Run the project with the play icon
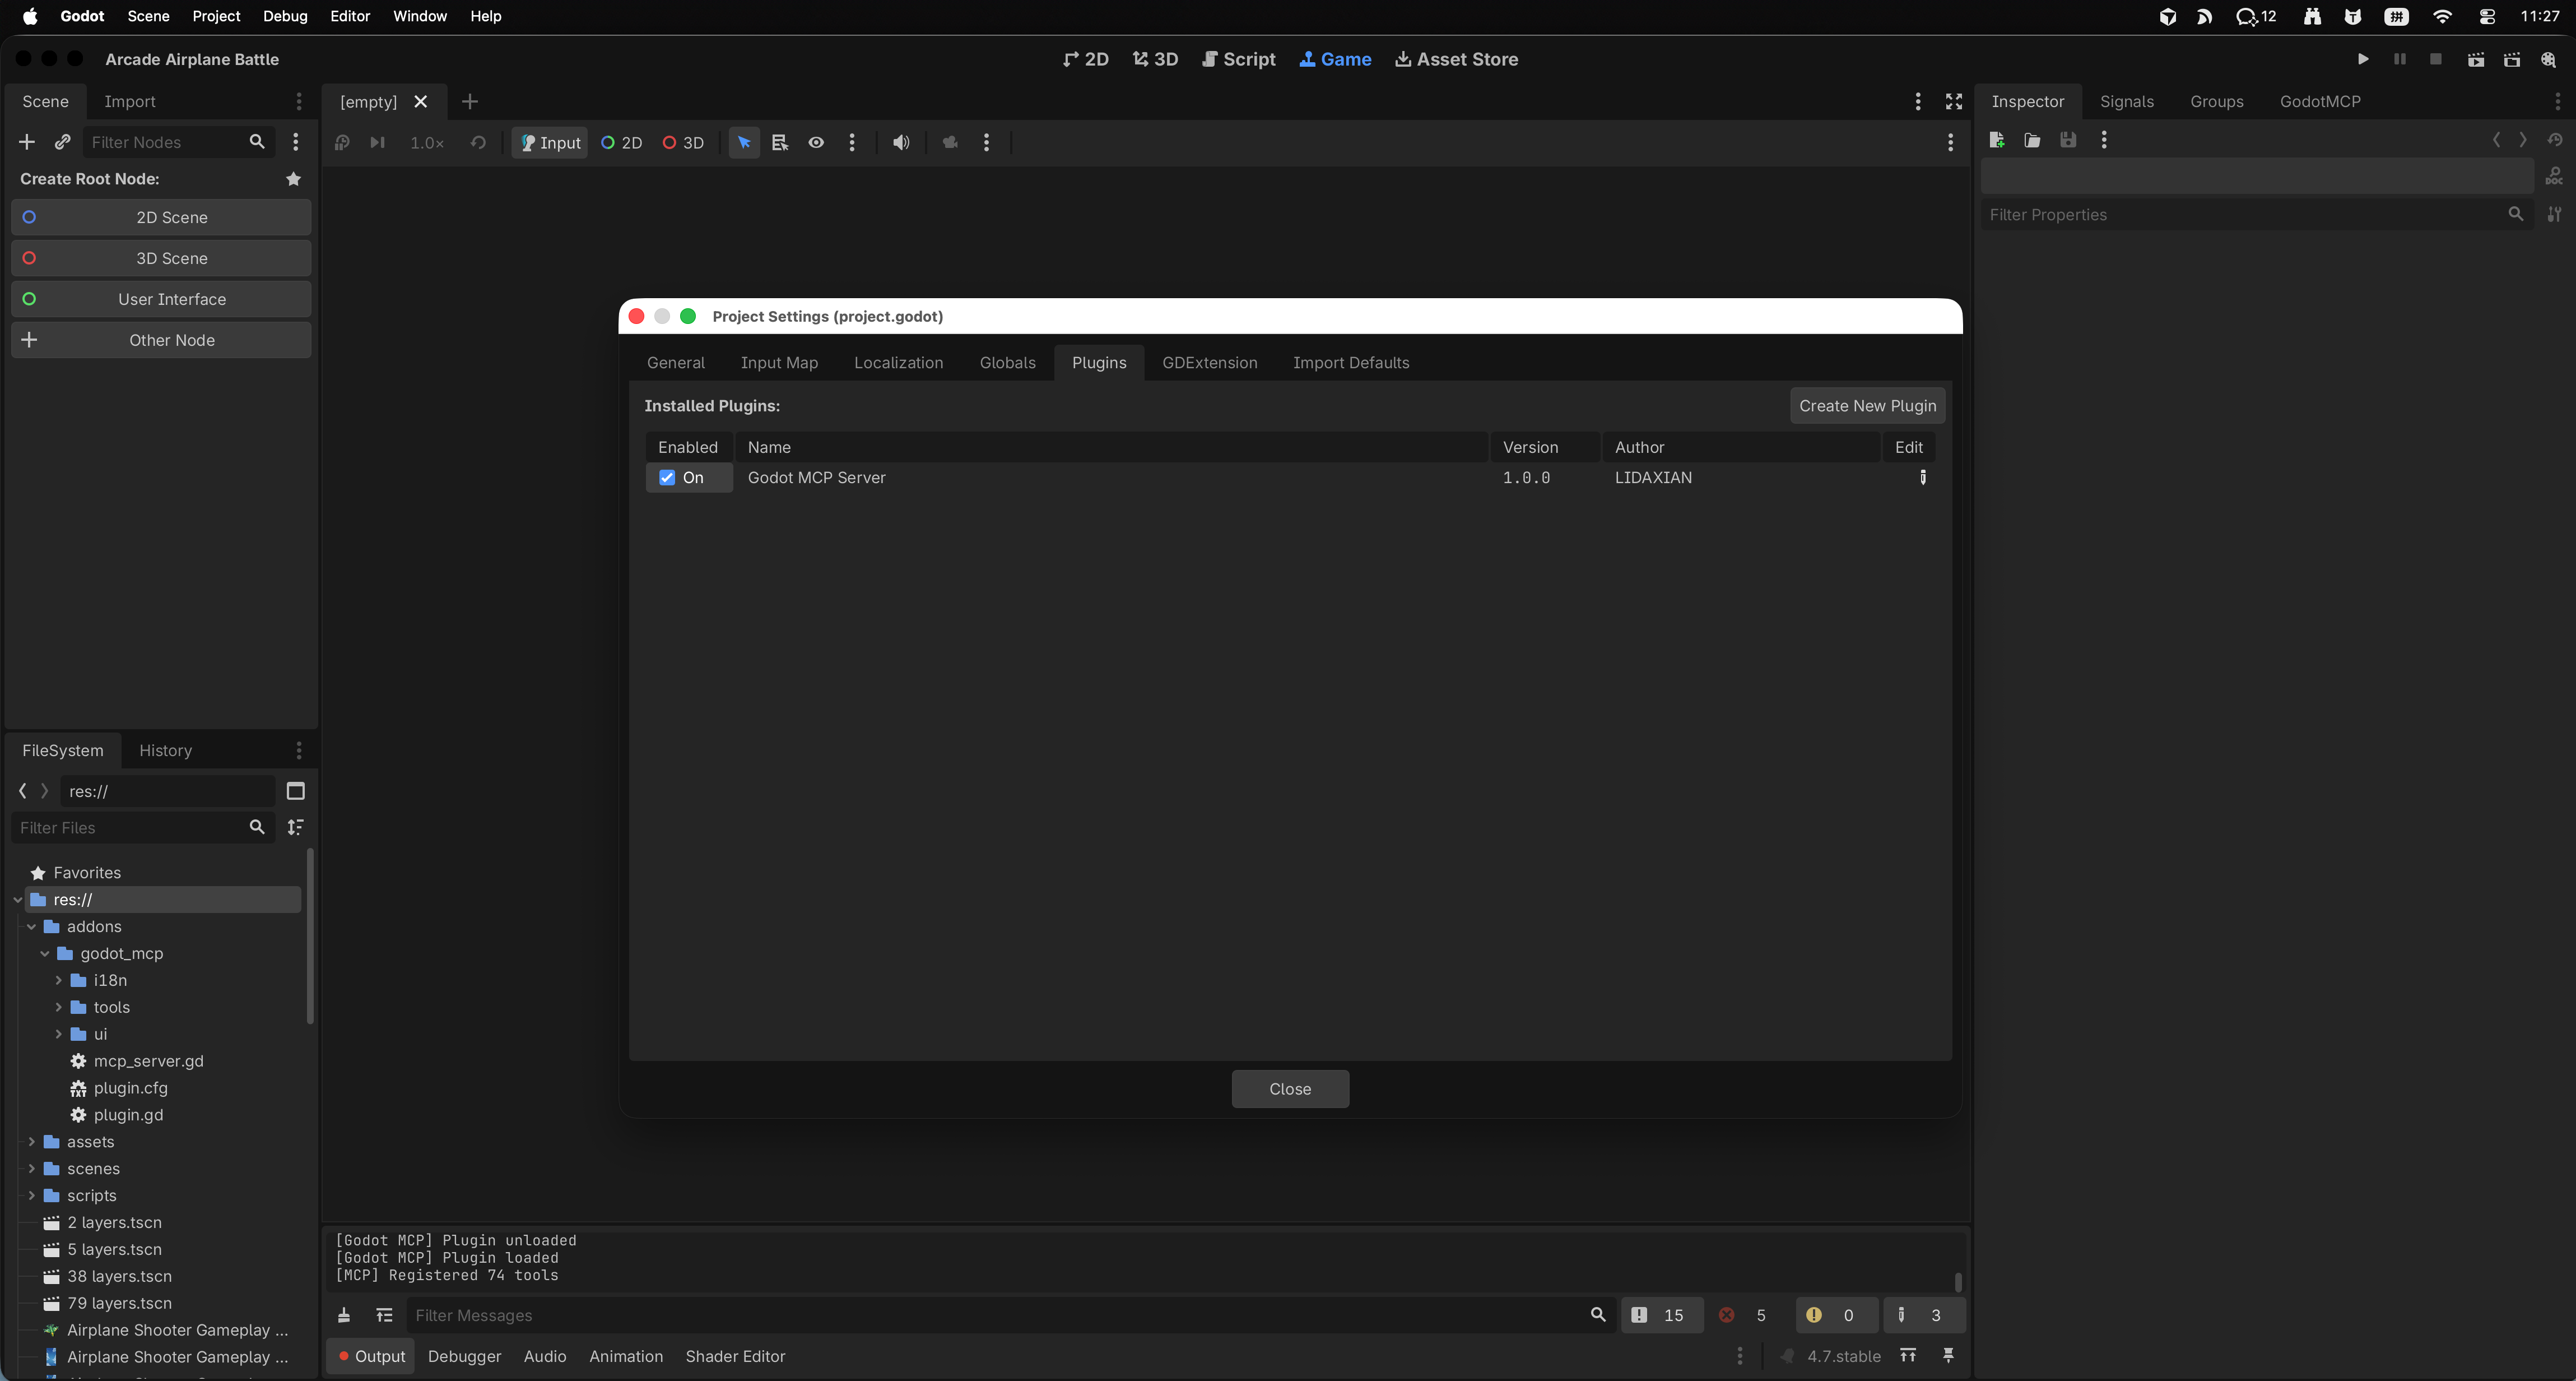This screenshot has height=1381, width=2576. (2362, 59)
